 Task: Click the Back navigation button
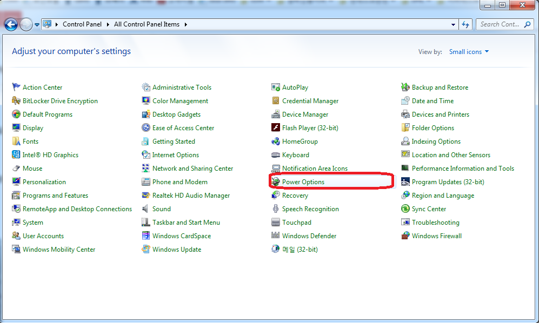pos(11,24)
